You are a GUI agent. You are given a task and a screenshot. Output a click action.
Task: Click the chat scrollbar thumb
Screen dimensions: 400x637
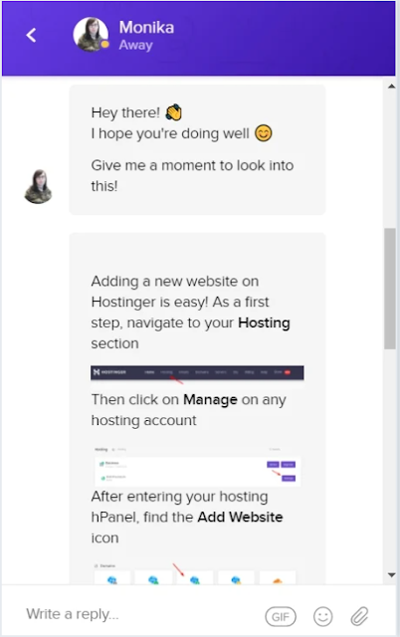[x=390, y=289]
